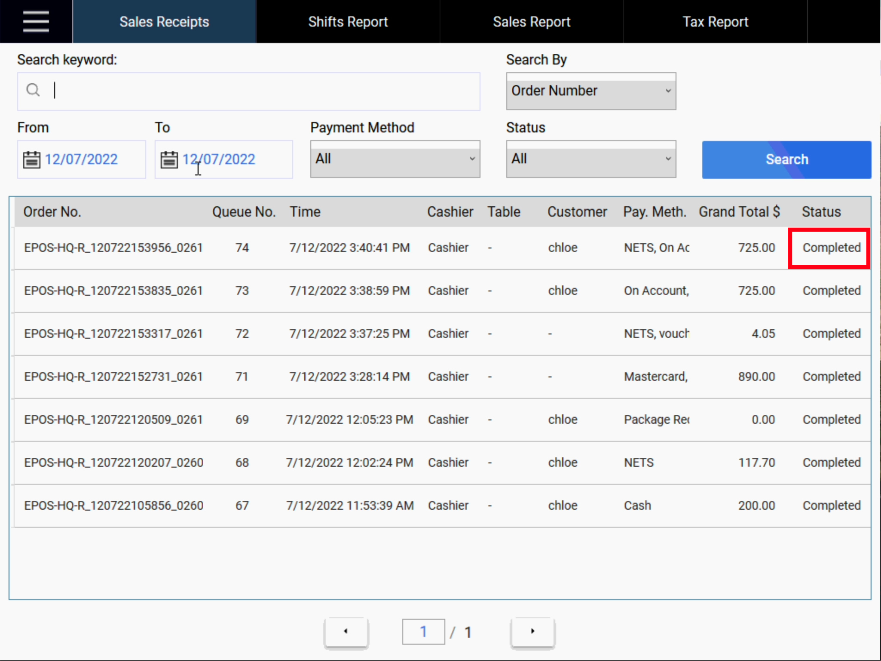Click the To date field 12/07/2022

[223, 159]
